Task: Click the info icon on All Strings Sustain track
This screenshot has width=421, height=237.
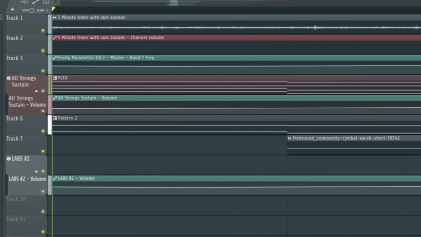Action: click(x=9, y=78)
